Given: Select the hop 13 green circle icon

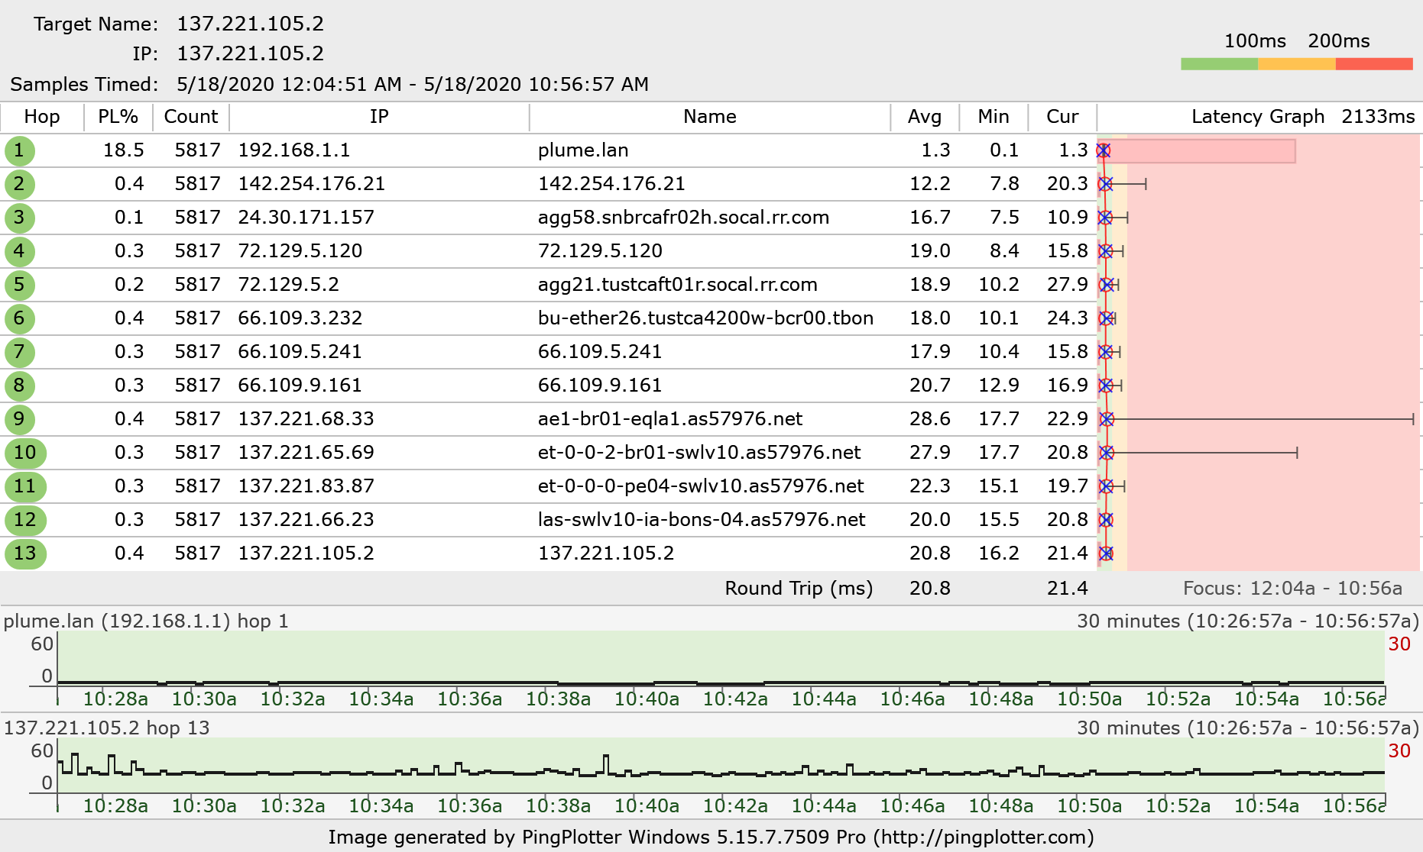Looking at the screenshot, I should point(25,553).
